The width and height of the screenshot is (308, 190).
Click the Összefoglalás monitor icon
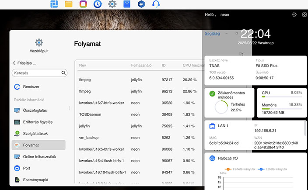[17, 111]
